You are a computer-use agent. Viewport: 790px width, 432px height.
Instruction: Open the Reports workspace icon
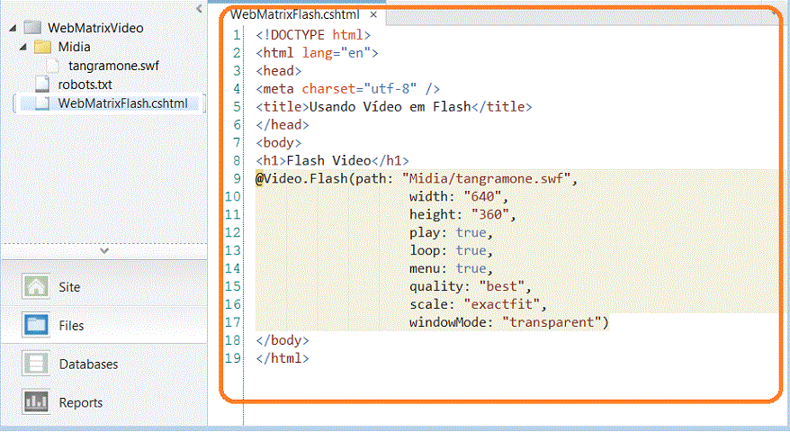click(36, 401)
